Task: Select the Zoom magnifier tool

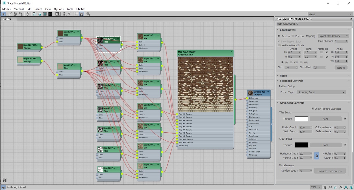Action: coord(330,187)
